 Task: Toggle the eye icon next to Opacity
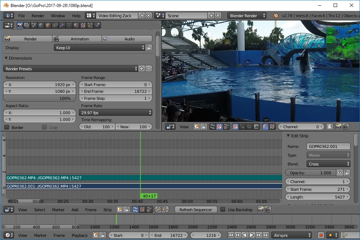click(x=340, y=173)
